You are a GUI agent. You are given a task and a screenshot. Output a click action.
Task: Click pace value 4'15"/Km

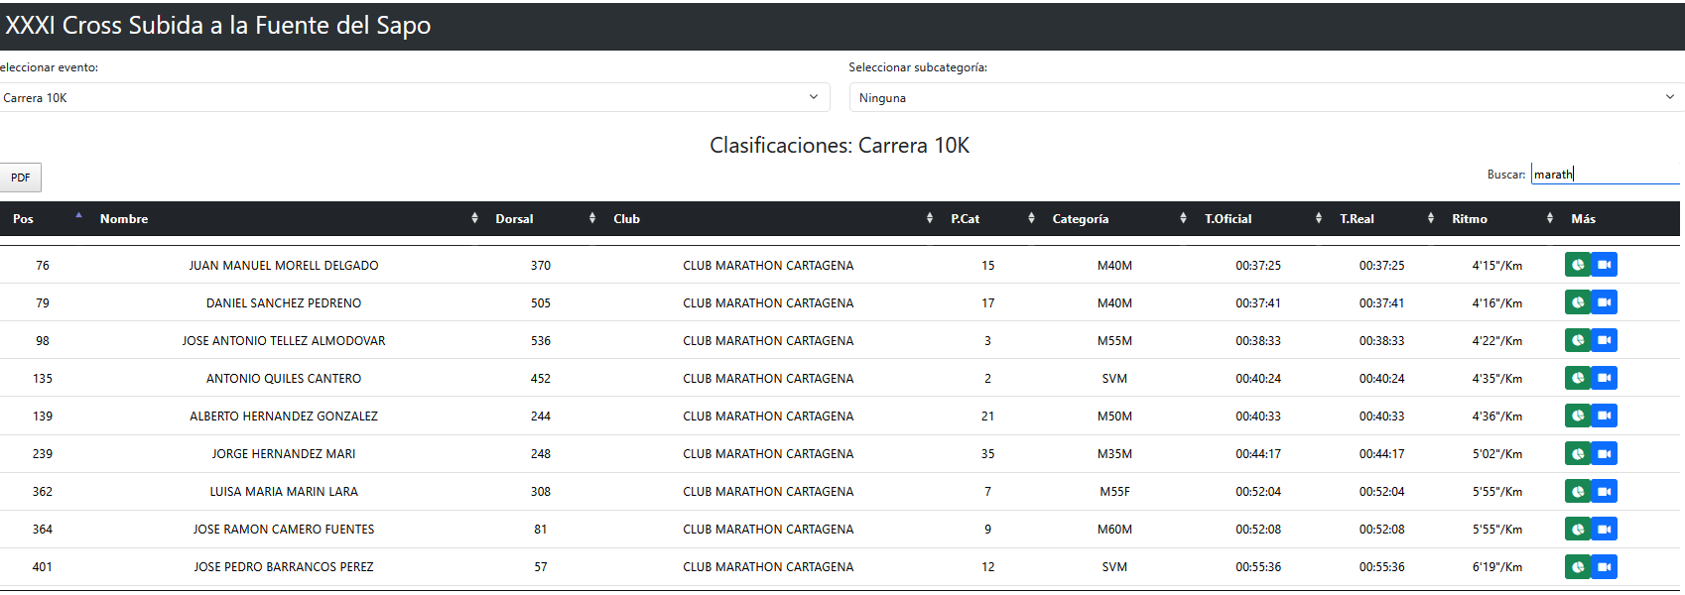[x=1497, y=266]
